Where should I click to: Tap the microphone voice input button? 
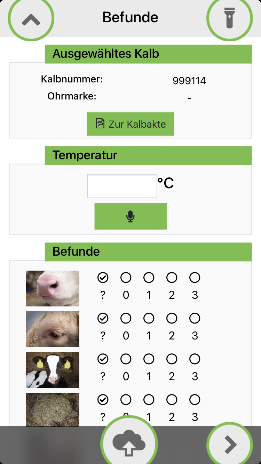coord(130,216)
